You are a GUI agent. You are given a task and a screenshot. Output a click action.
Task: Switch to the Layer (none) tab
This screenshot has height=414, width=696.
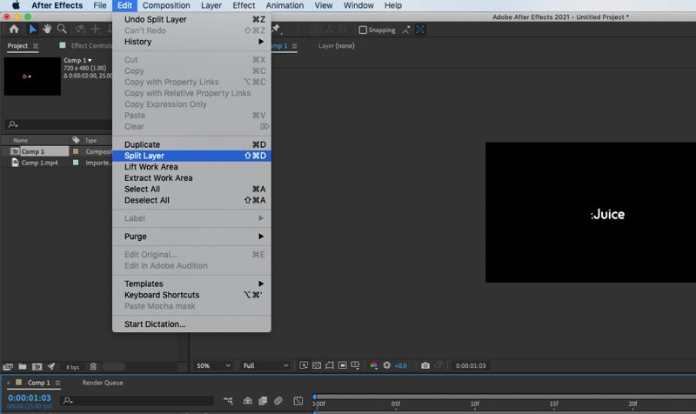click(x=336, y=46)
